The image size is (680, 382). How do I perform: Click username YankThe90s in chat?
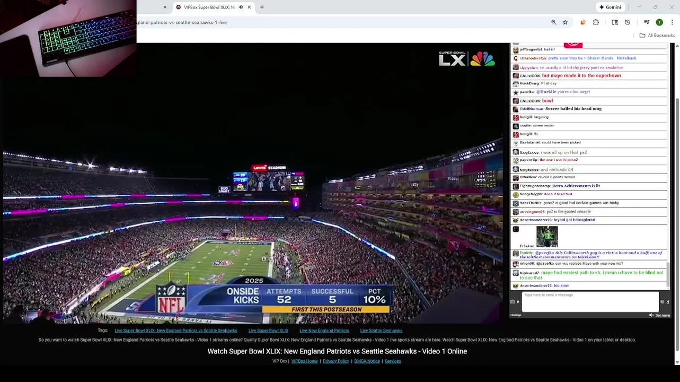(531, 203)
